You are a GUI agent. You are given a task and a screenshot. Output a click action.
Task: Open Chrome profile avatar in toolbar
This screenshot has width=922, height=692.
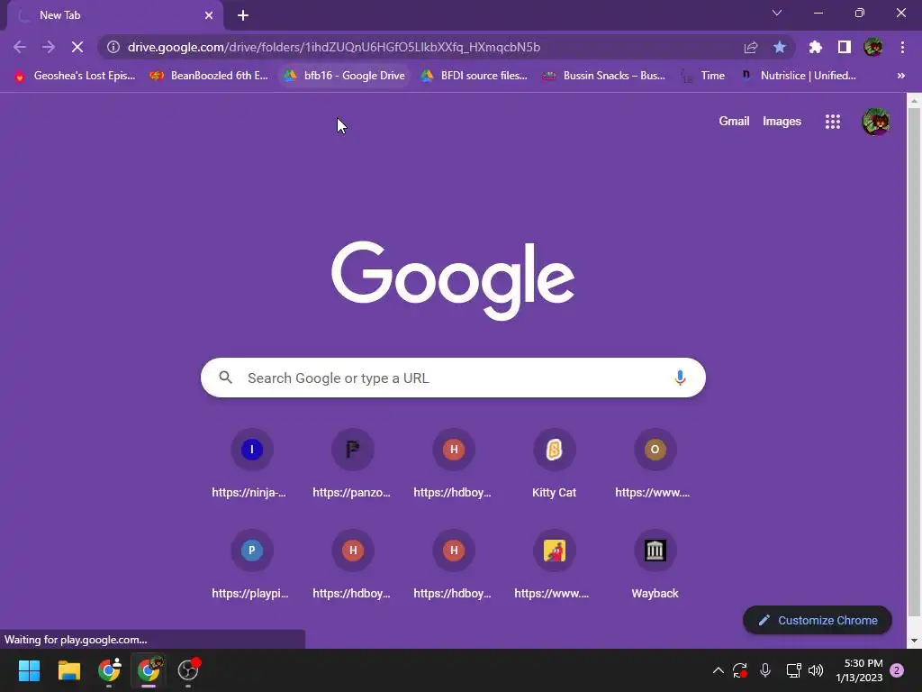point(873,47)
